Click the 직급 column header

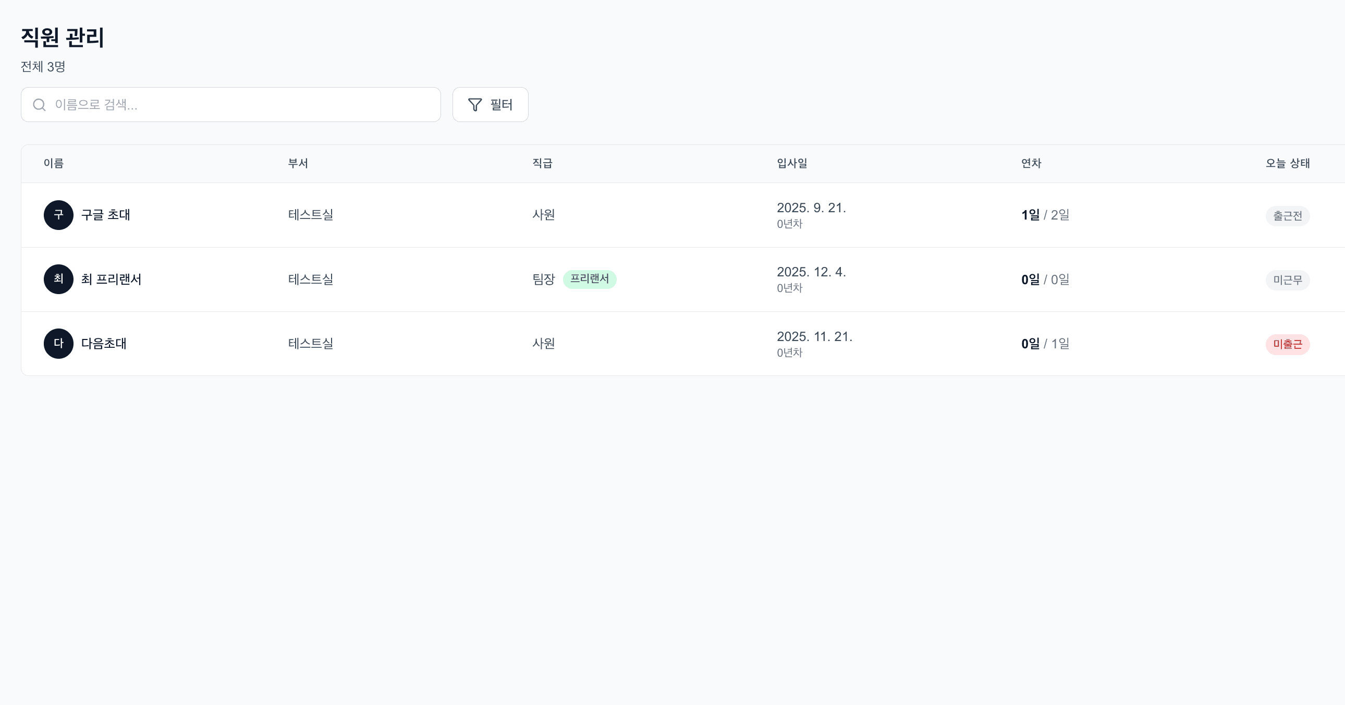(543, 163)
